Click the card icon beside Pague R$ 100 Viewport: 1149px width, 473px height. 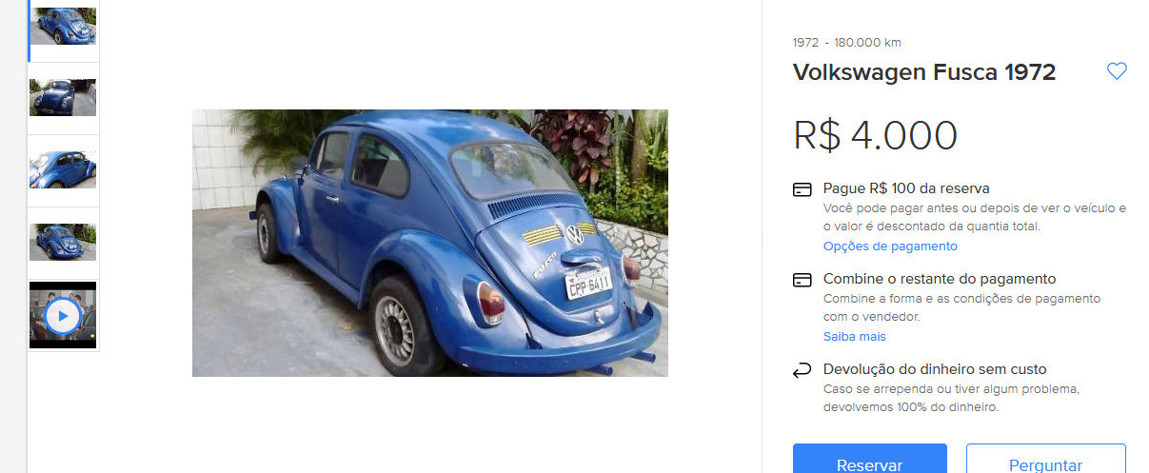pos(802,189)
